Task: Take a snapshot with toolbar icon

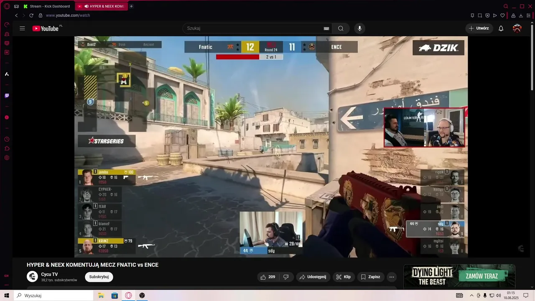Action: (x=480, y=15)
